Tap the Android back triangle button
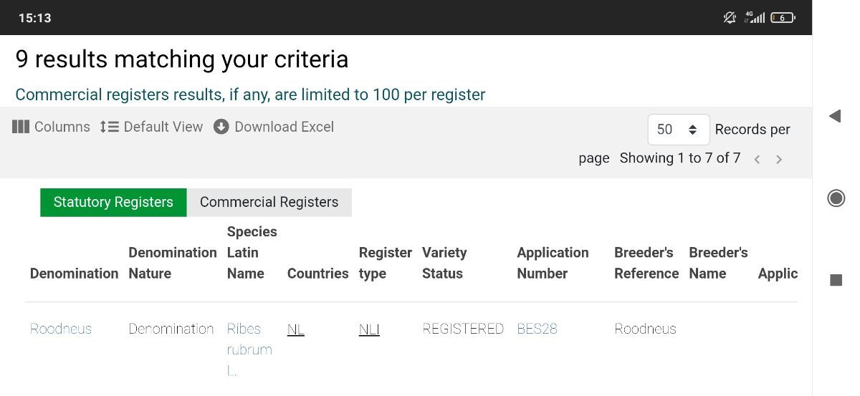Viewport: 860px width, 396px height. 835,116
